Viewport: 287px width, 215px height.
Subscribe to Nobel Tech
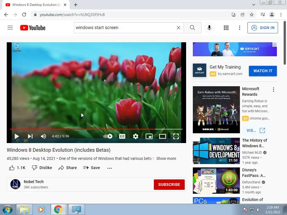pyautogui.click(x=169, y=184)
